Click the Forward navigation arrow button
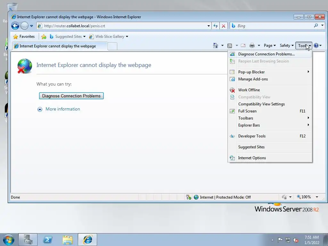 pos(24,26)
